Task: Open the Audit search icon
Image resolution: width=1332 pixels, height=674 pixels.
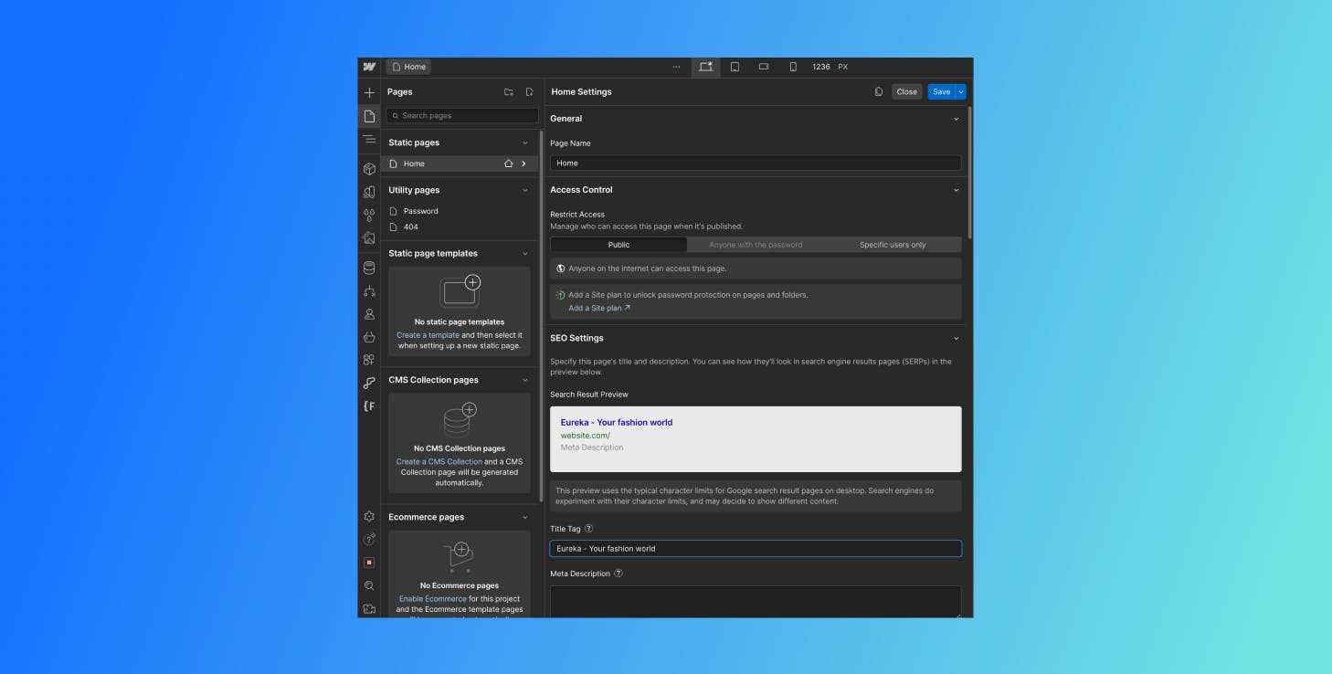Action: pyautogui.click(x=369, y=585)
